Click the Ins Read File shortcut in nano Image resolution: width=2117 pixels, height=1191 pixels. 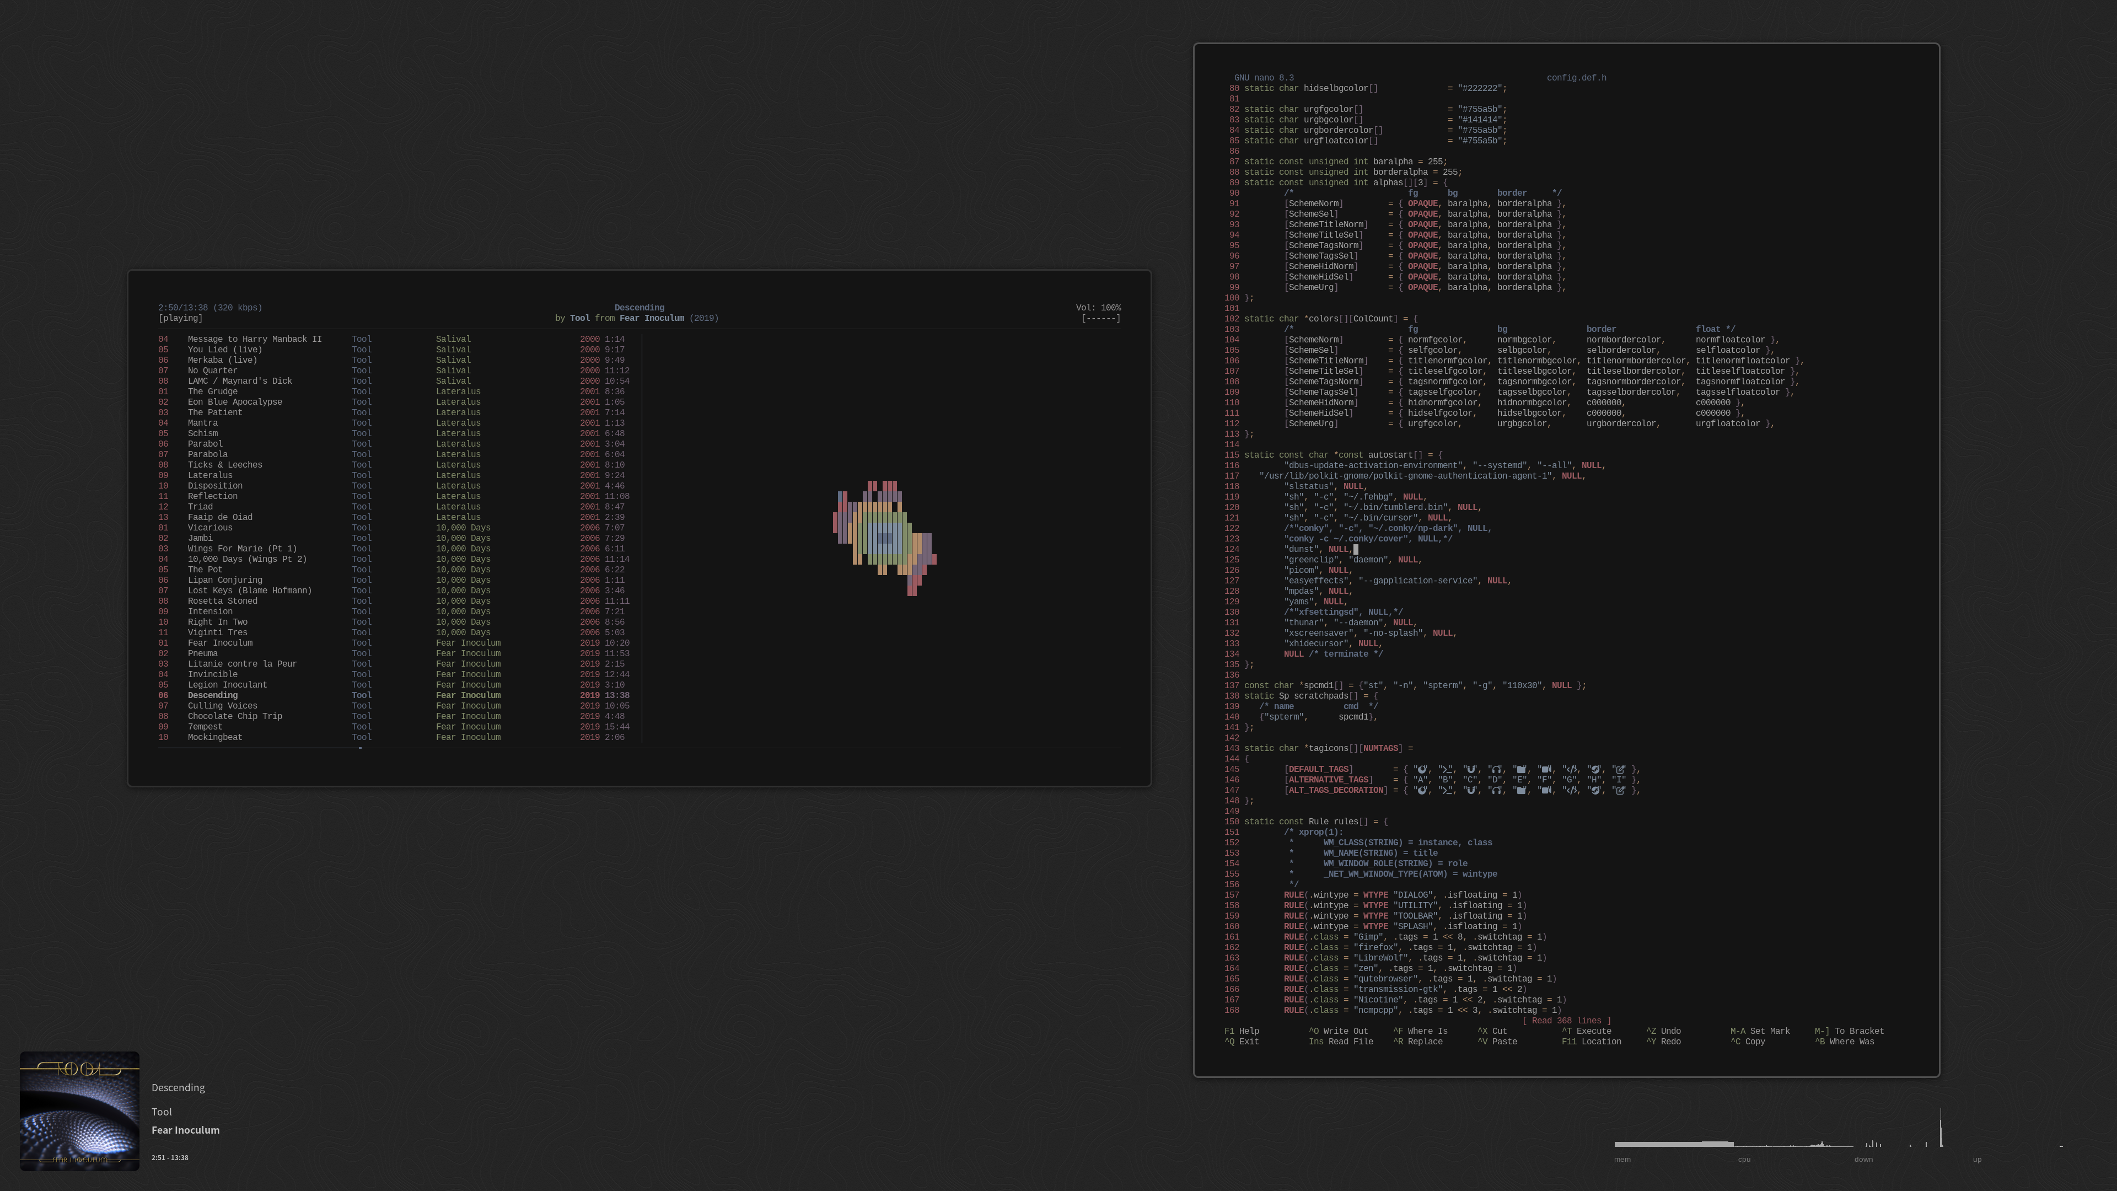coord(1341,1042)
